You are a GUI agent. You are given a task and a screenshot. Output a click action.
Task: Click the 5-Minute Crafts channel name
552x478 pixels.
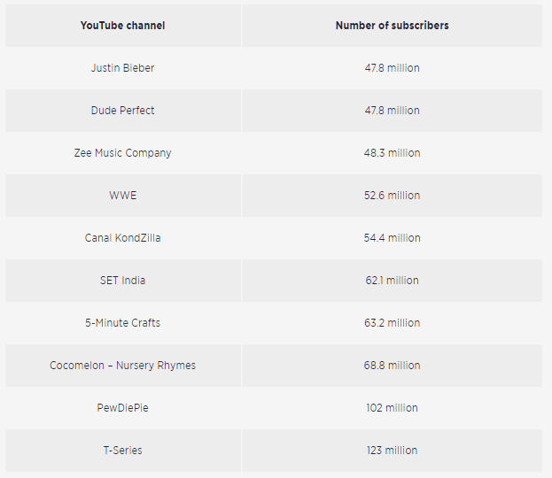(122, 323)
